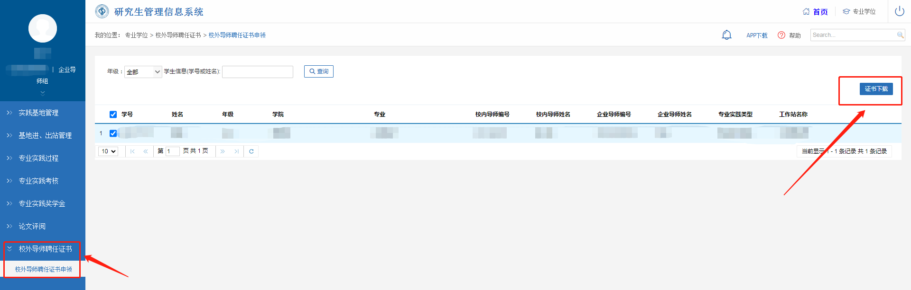Open the 年级 dropdown
This screenshot has width=911, height=290.
(143, 72)
